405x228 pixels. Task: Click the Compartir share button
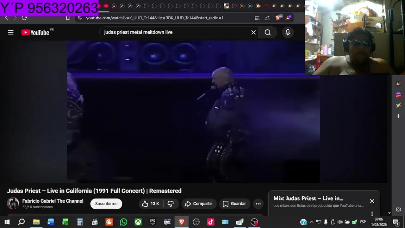tap(199, 204)
